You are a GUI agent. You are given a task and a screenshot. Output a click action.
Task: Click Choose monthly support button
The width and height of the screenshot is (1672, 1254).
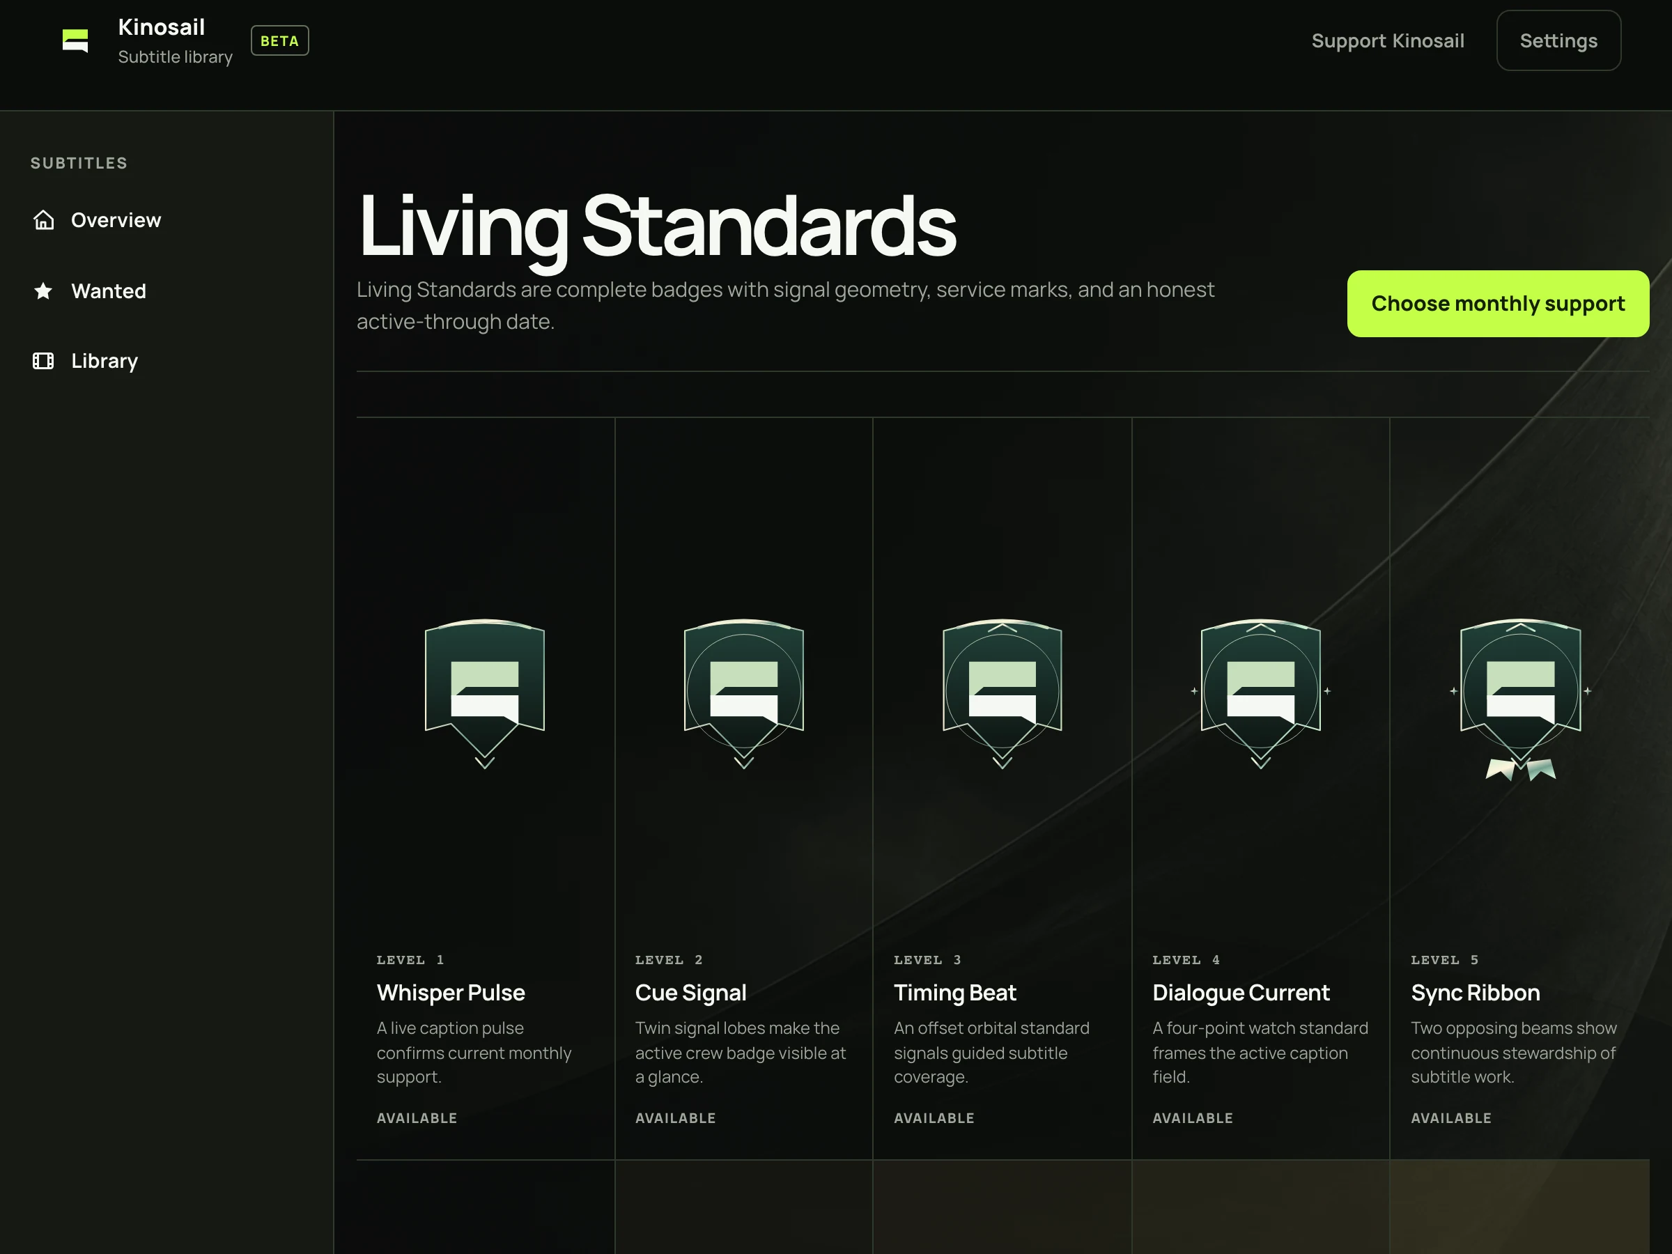click(x=1498, y=304)
